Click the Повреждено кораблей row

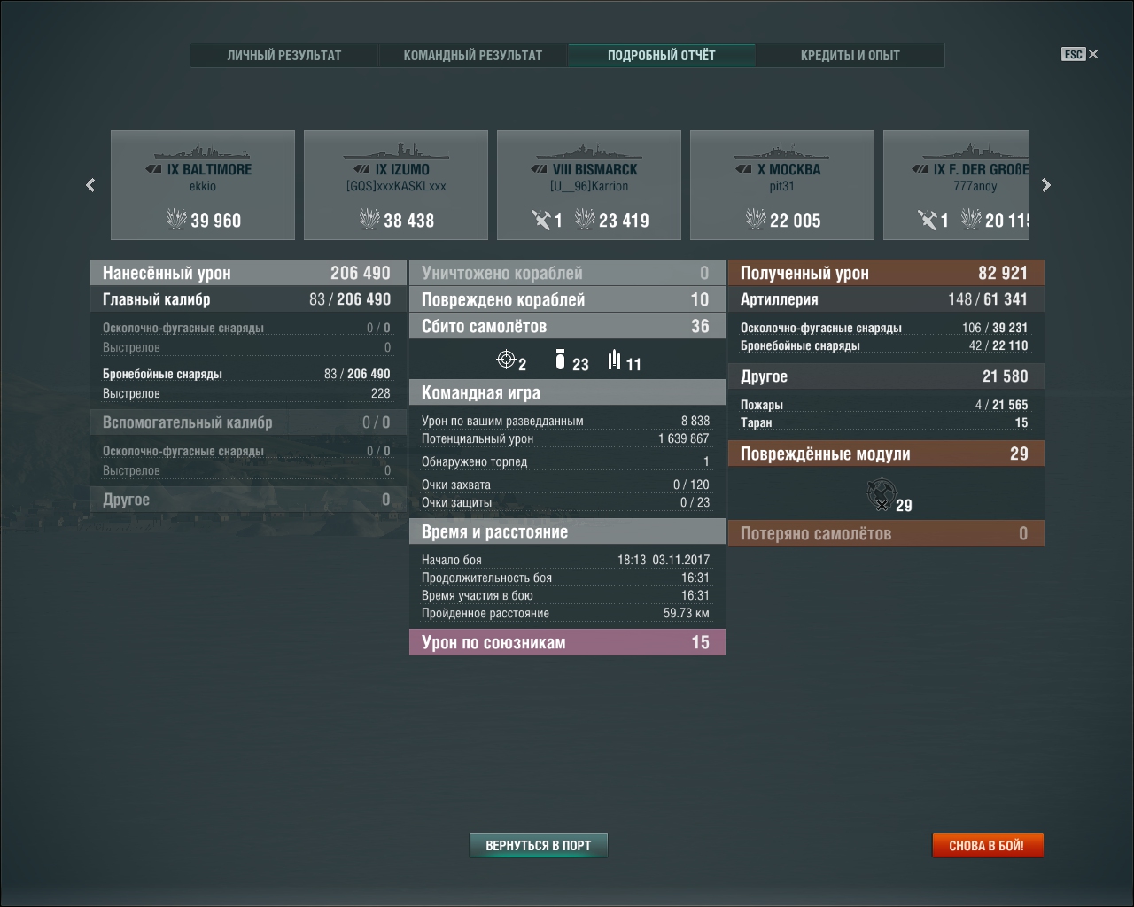[567, 299]
